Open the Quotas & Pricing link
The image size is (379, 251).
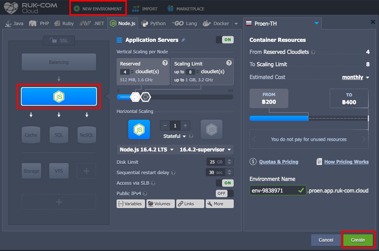[x=279, y=162]
